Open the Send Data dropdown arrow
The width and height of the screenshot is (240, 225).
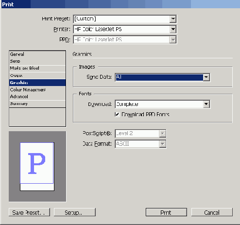tap(206, 77)
